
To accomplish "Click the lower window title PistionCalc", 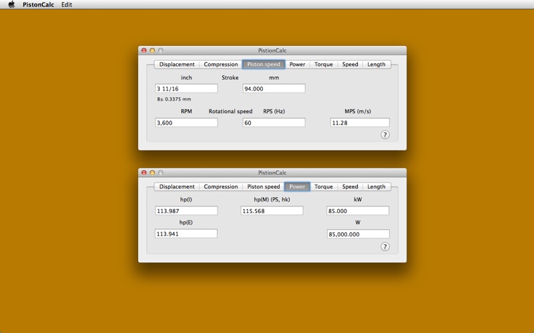I will [272, 172].
